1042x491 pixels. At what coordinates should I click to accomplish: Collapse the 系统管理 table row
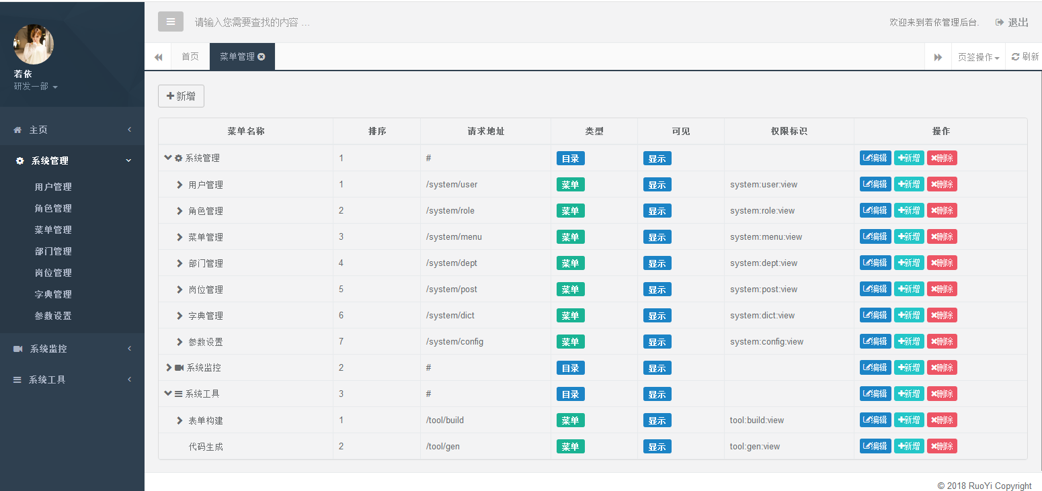point(168,158)
